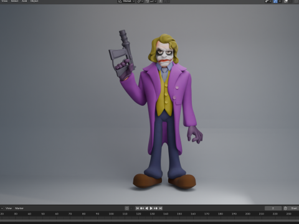299x224 pixels.
Task: Open the Select menu
Action: coord(14,1)
